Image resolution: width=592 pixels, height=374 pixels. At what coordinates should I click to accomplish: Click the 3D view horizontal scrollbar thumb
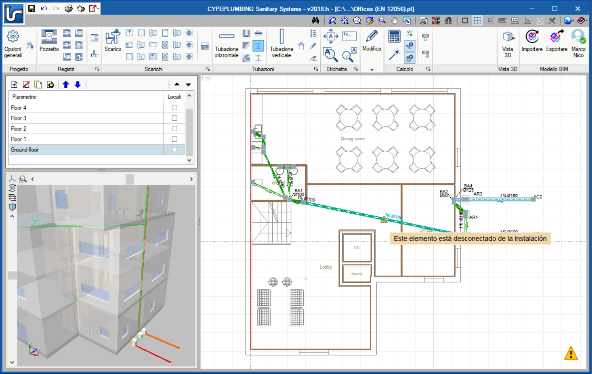click(129, 179)
